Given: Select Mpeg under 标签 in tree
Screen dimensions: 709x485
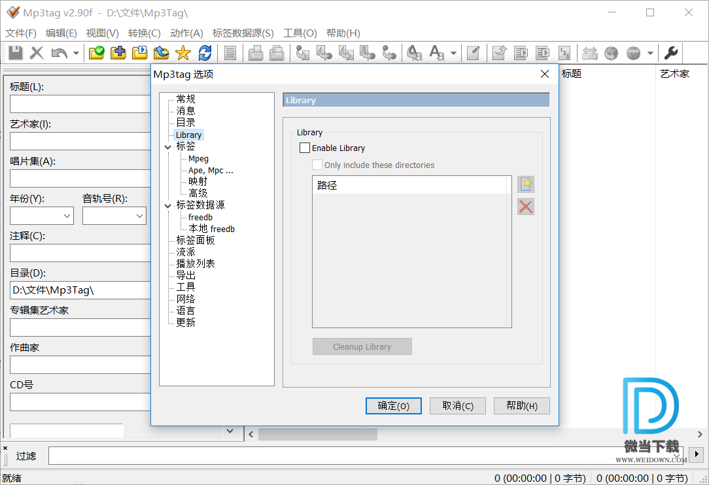Looking at the screenshot, I should [198, 159].
